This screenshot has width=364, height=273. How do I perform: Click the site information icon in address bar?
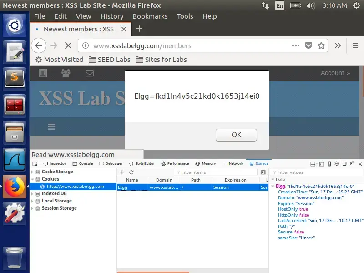coord(86,45)
